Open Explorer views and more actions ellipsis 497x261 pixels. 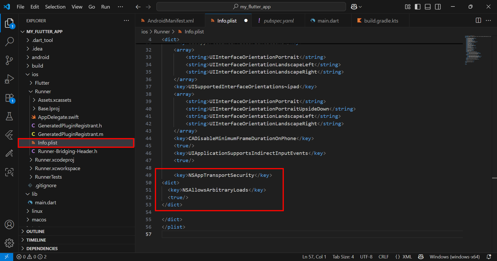[126, 20]
